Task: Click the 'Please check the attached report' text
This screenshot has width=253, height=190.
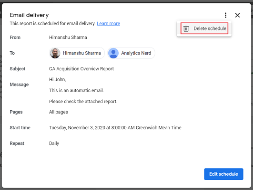Action: click(x=83, y=102)
